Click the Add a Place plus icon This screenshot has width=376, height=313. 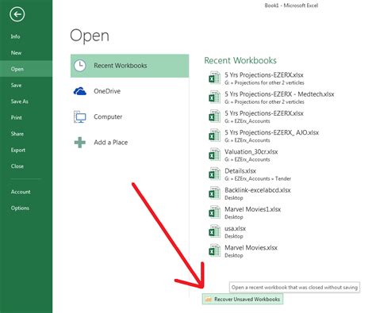(x=79, y=143)
